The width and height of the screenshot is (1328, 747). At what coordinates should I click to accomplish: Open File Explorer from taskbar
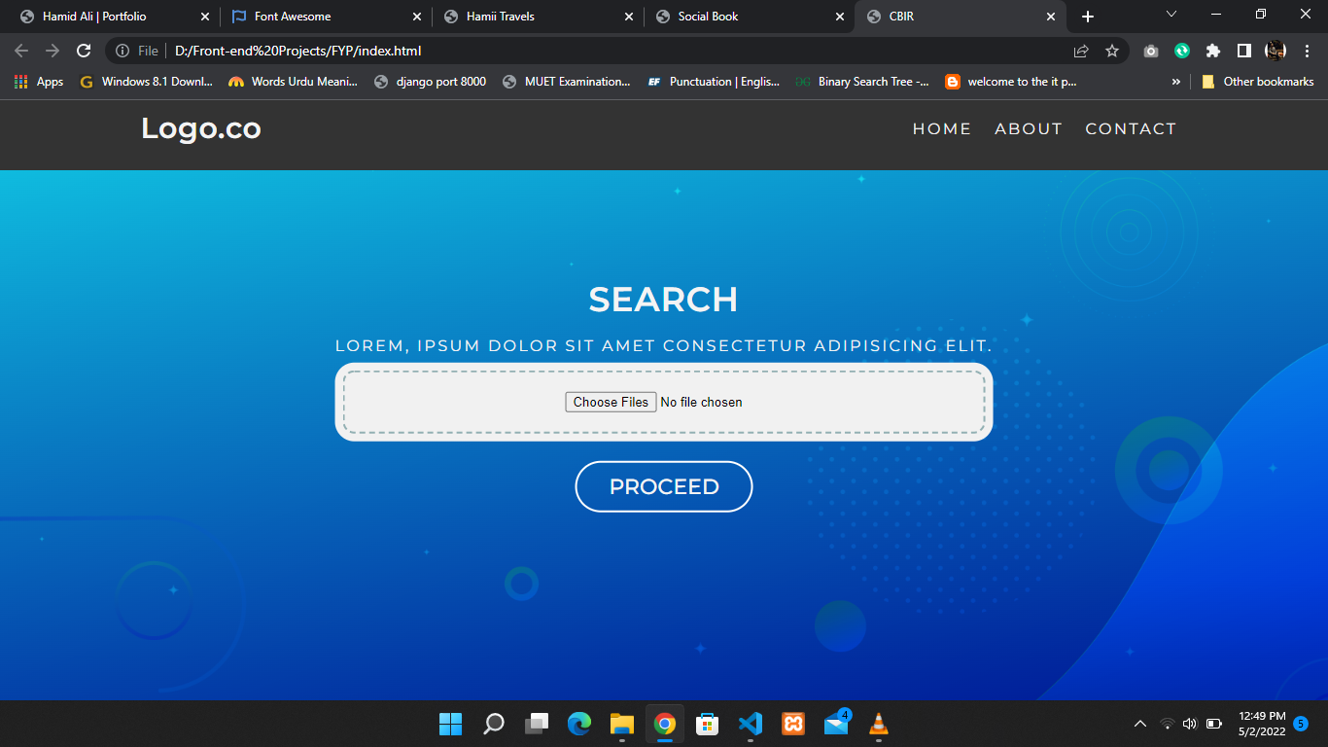coord(622,724)
